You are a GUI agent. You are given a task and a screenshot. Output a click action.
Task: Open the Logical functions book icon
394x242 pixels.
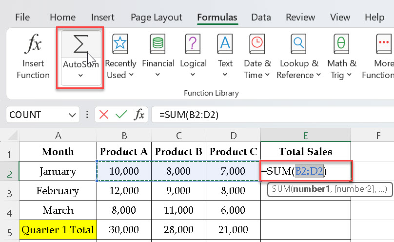(193, 44)
